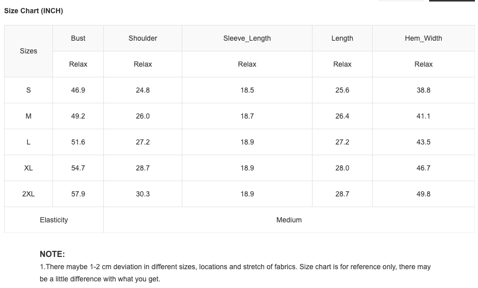Click the 43.5 hem width value
478x288 pixels.
pos(424,142)
